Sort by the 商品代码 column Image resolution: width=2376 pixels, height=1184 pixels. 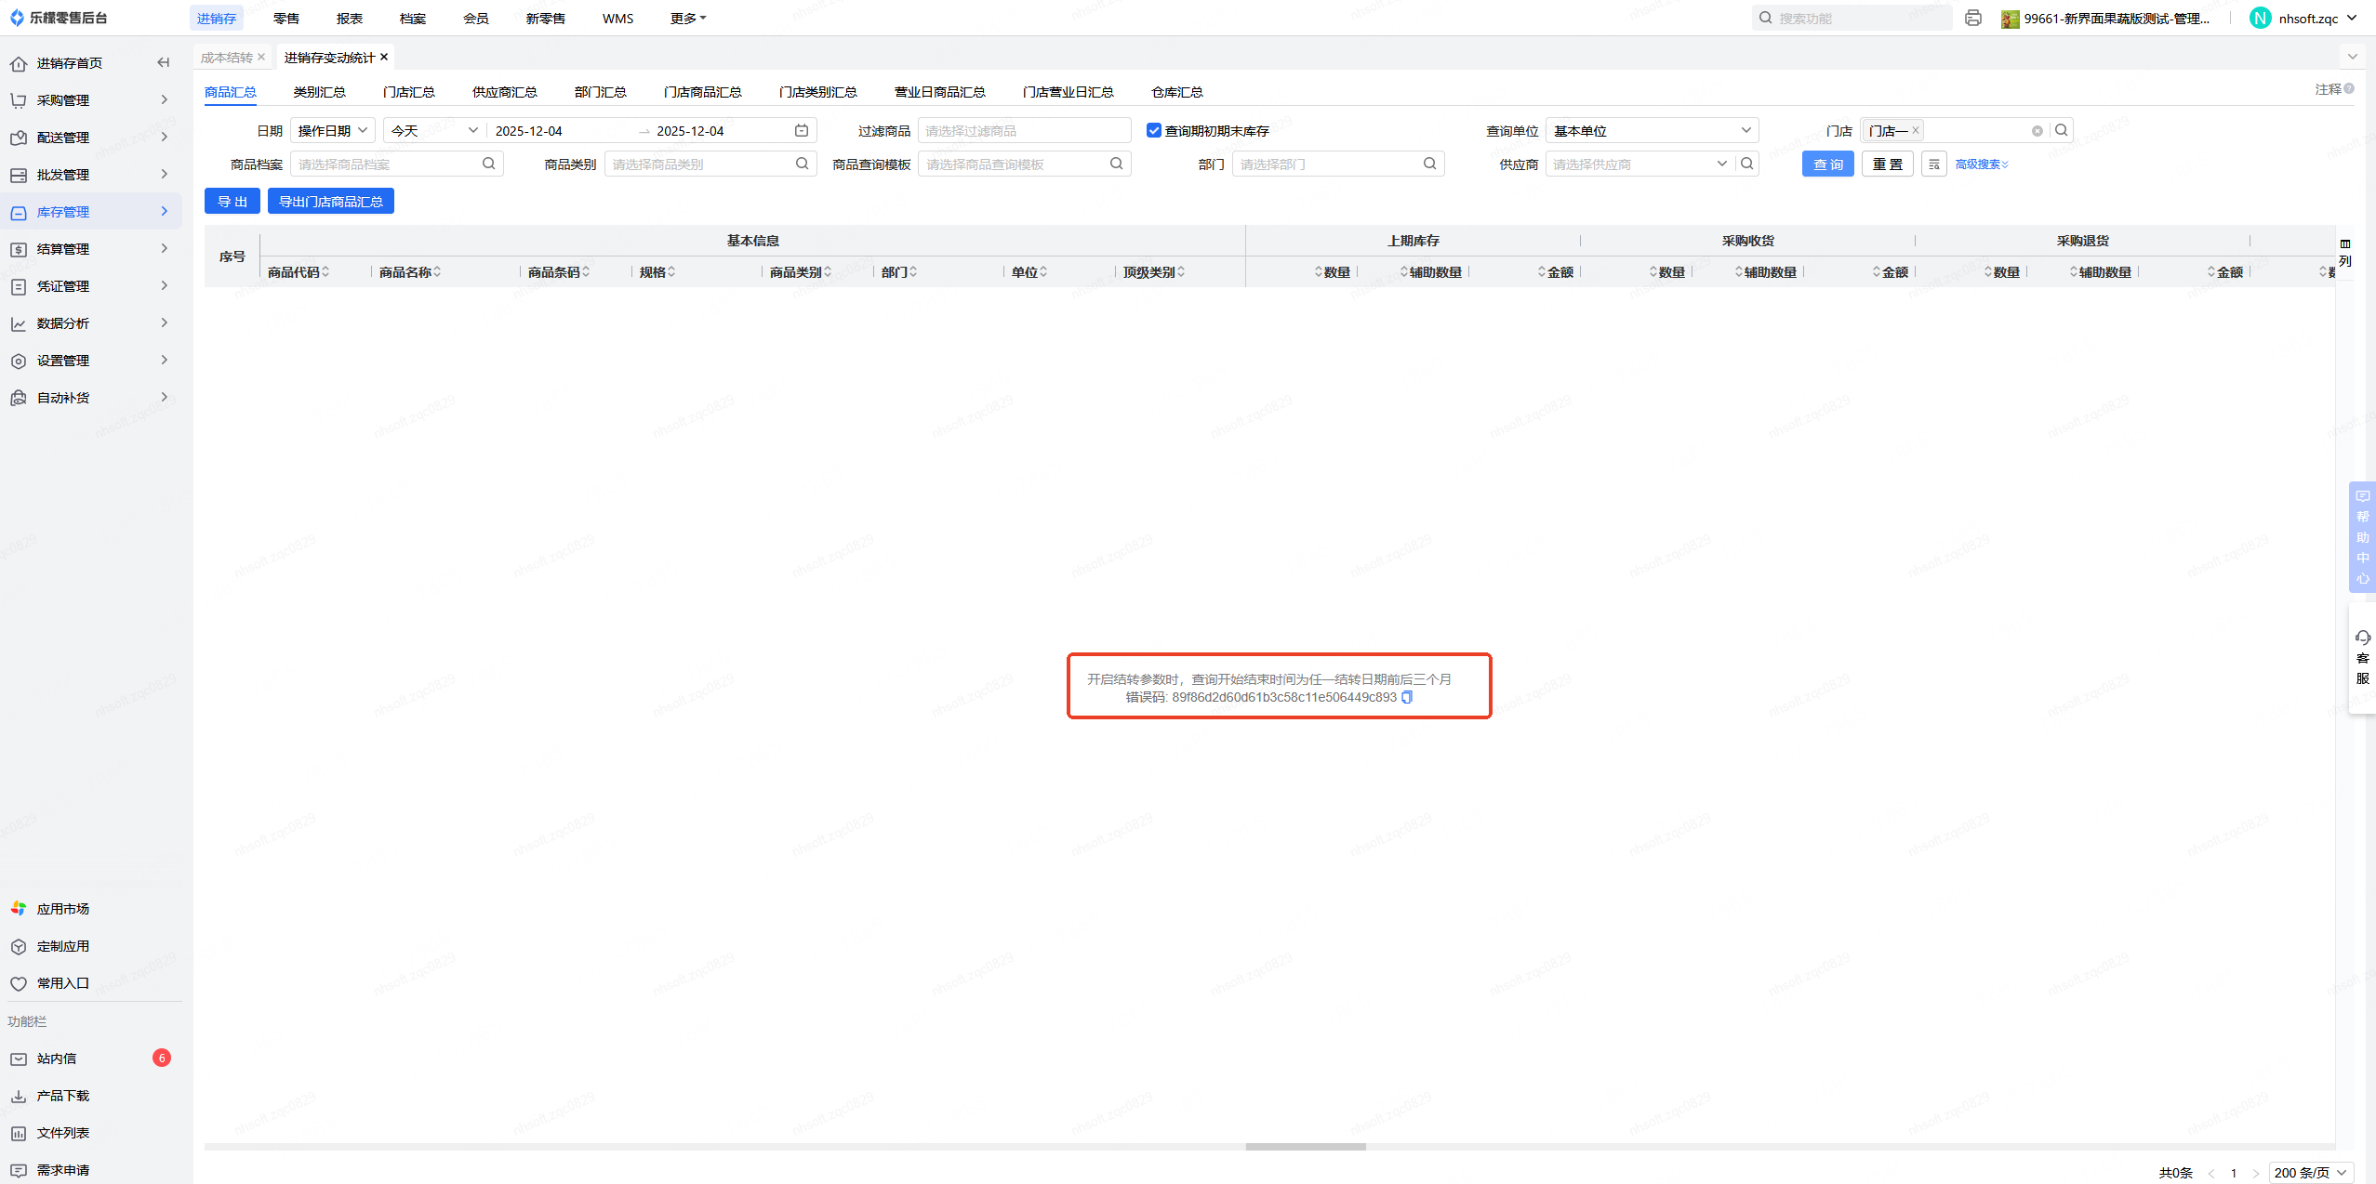click(298, 272)
